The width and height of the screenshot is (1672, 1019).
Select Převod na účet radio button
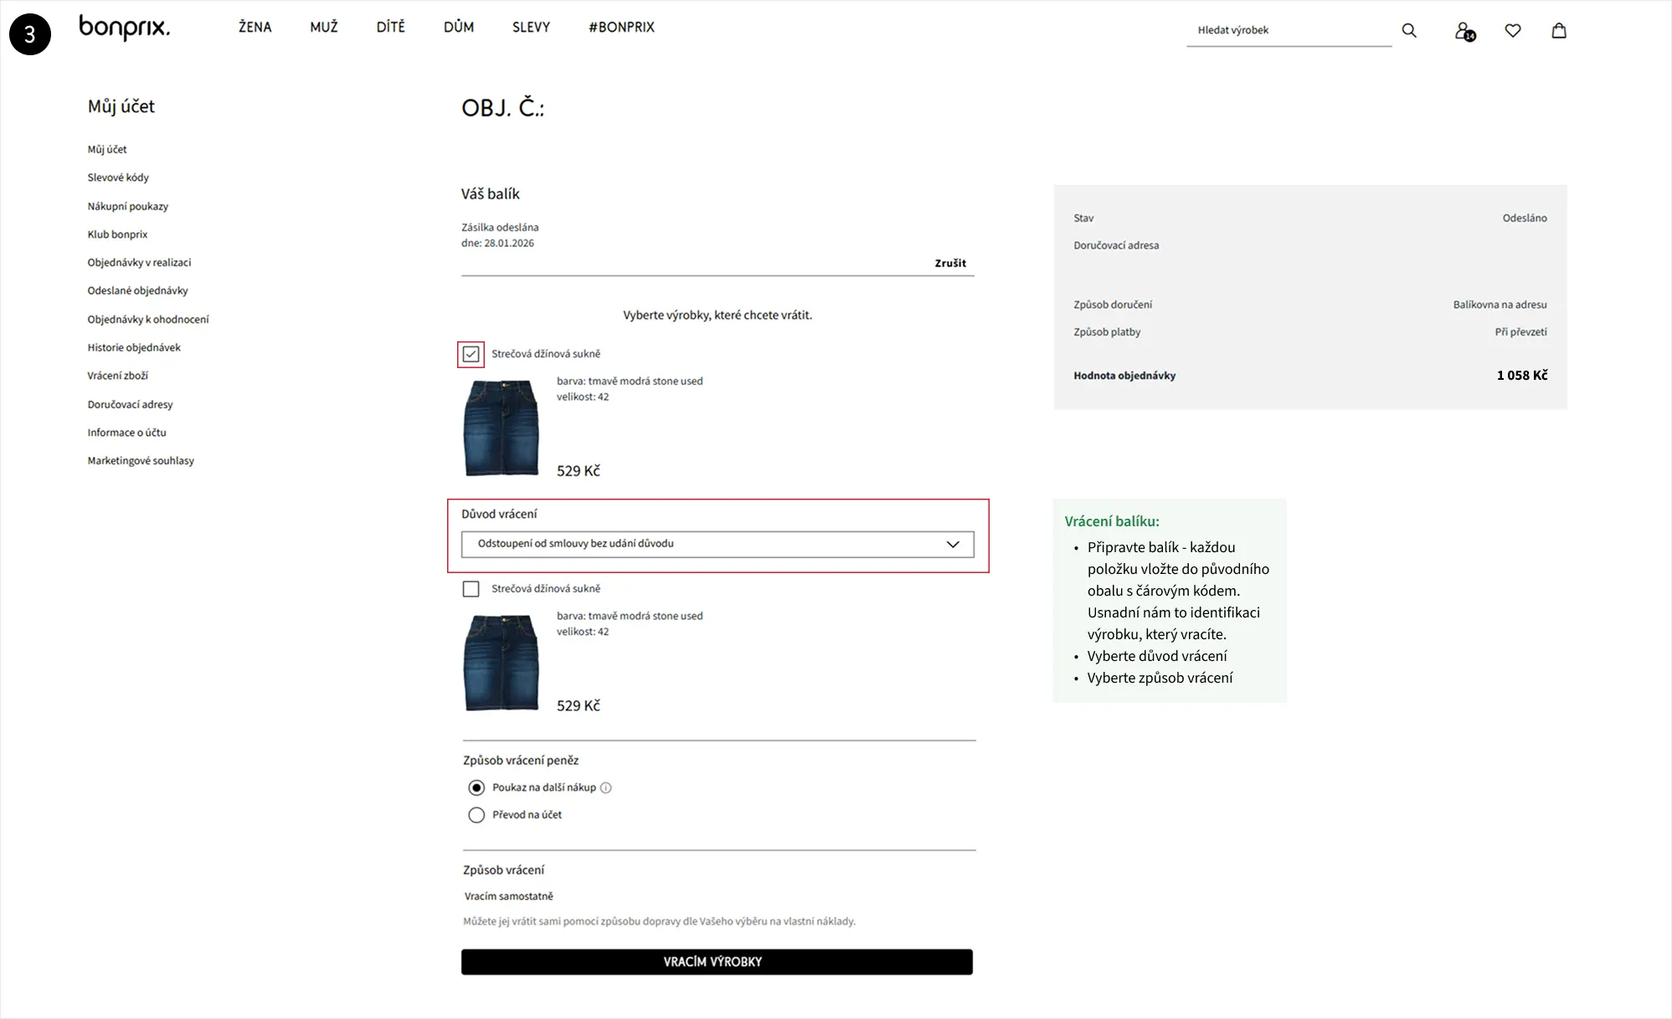[x=476, y=815]
